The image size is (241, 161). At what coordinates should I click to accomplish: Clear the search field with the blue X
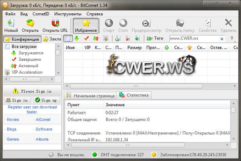(222, 39)
